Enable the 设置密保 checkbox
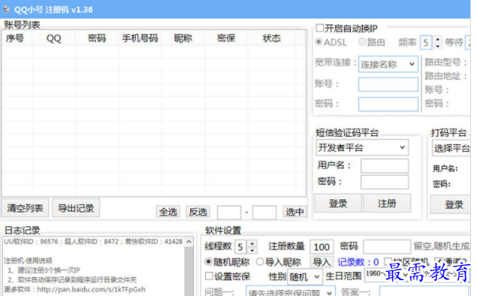Image resolution: width=477 pixels, height=296 pixels. click(x=209, y=276)
